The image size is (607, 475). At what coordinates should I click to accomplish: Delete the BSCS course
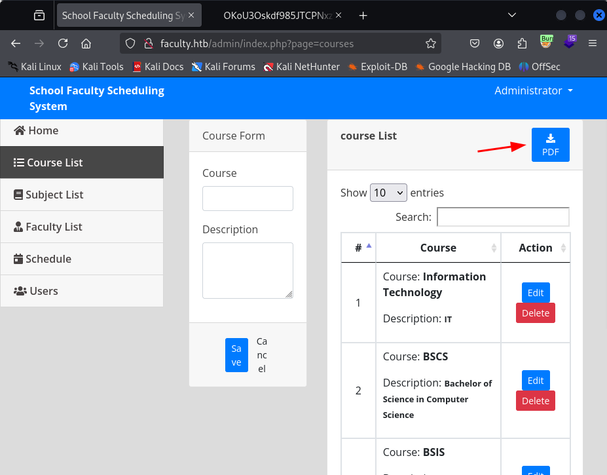coord(536,400)
